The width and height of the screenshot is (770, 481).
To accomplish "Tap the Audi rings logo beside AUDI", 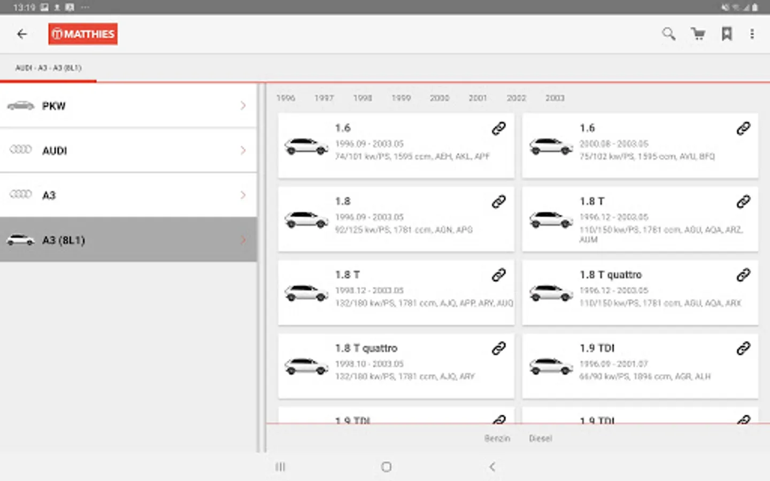I will (21, 150).
